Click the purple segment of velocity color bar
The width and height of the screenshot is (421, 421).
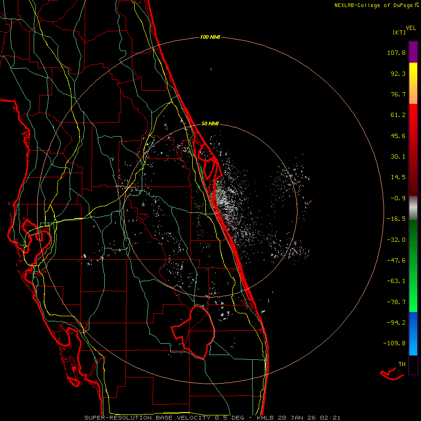coord(413,52)
